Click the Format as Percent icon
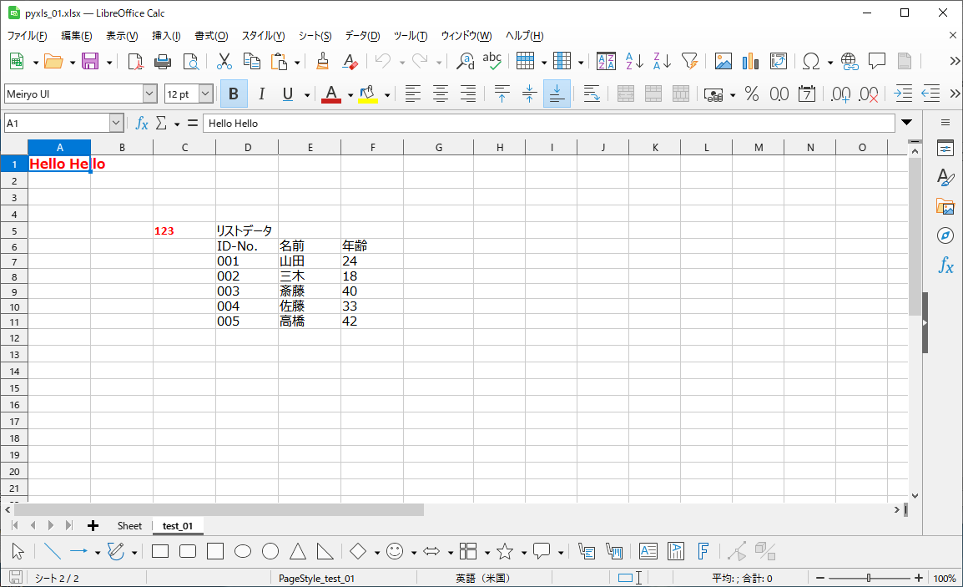 point(752,94)
